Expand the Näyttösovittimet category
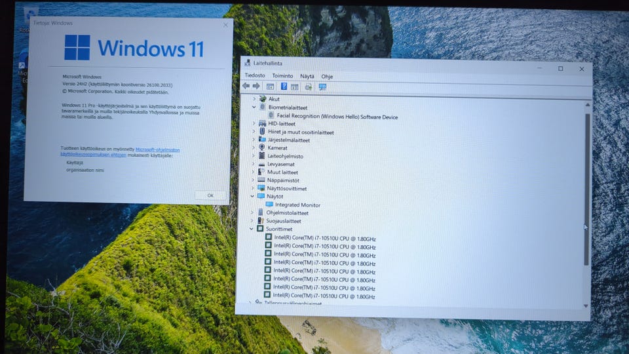This screenshot has width=629, height=354. 253,188
